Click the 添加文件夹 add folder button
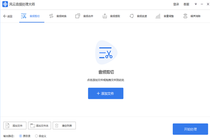Image resolution: width=210 pixels, height=140 pixels. (39, 125)
